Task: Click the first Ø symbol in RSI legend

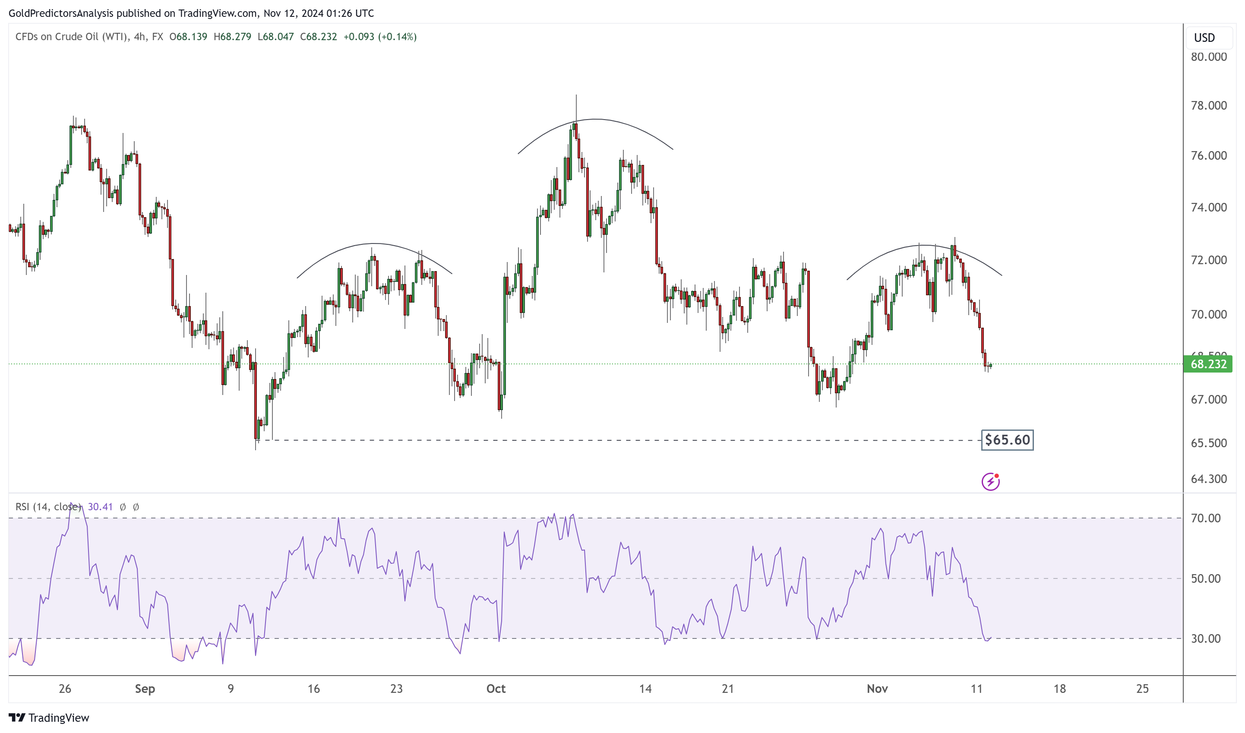Action: (123, 507)
